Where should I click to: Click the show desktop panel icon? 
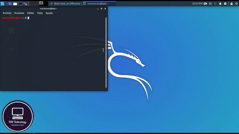(10, 4)
